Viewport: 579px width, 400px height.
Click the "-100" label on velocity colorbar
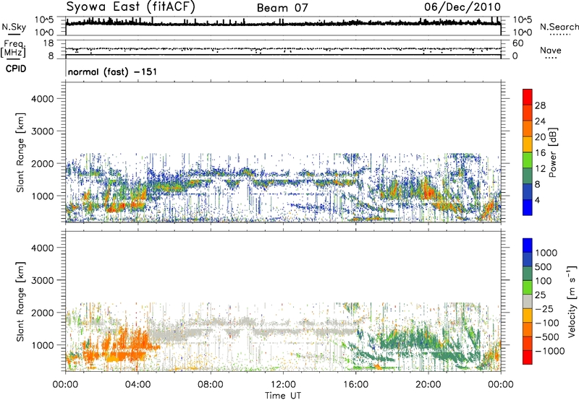coord(547,323)
